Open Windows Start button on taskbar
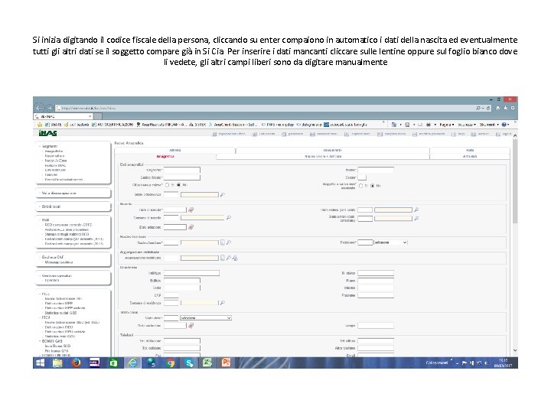551x413 pixels. (x=41, y=363)
